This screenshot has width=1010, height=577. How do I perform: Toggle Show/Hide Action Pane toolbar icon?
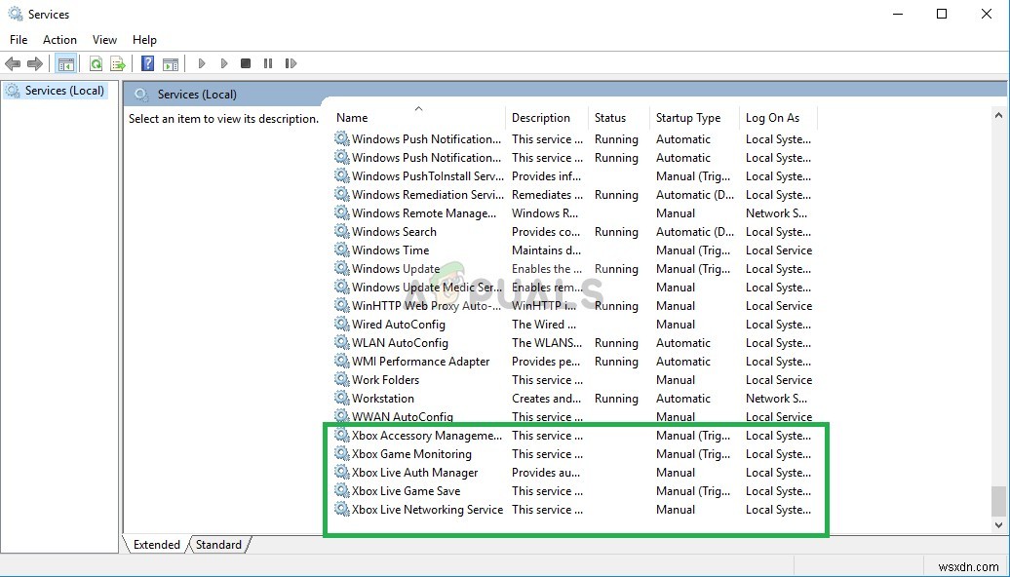tap(170, 63)
